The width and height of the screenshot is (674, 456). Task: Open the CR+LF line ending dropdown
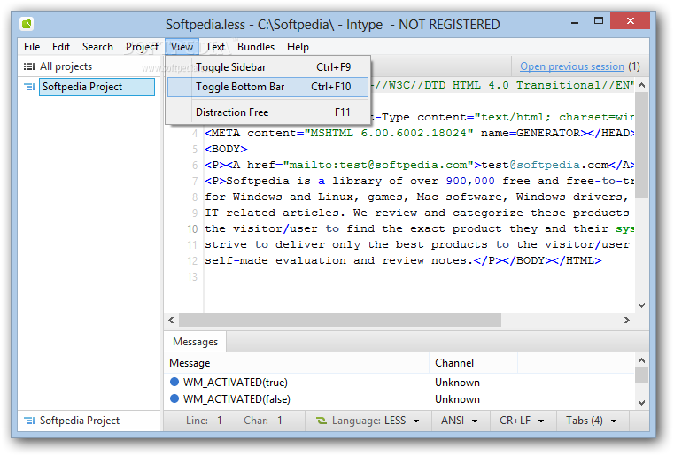[x=523, y=421]
